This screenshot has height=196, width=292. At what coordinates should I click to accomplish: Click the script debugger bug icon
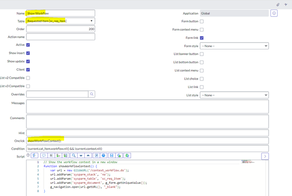127,156
